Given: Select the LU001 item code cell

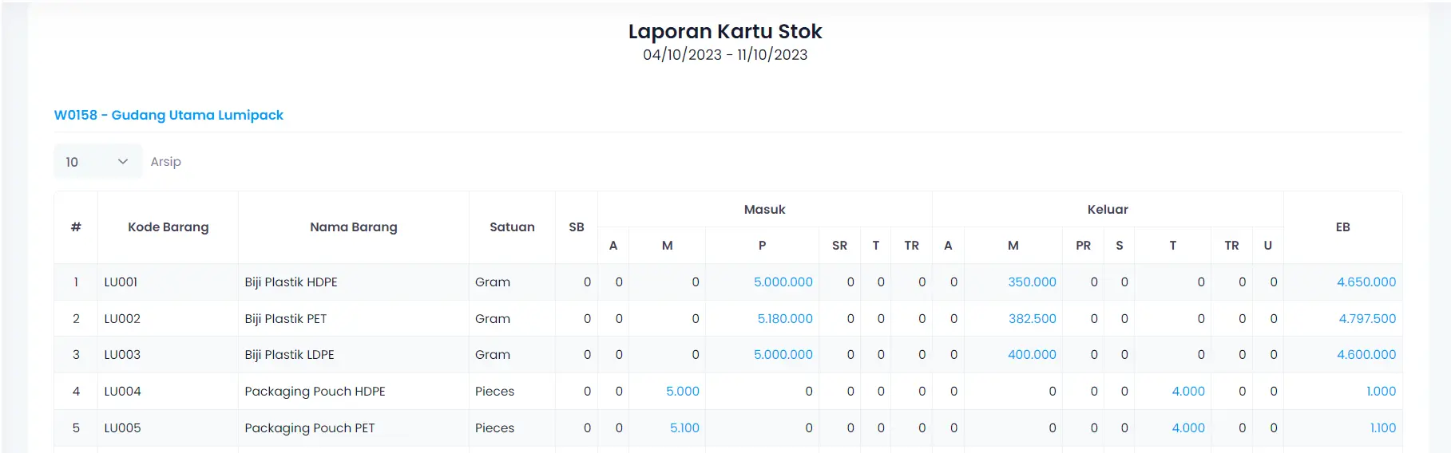Looking at the screenshot, I should (x=168, y=282).
